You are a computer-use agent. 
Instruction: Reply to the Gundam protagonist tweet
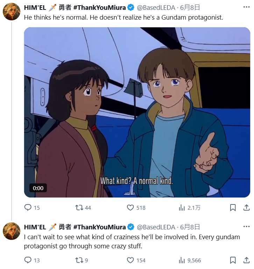pos(28,208)
